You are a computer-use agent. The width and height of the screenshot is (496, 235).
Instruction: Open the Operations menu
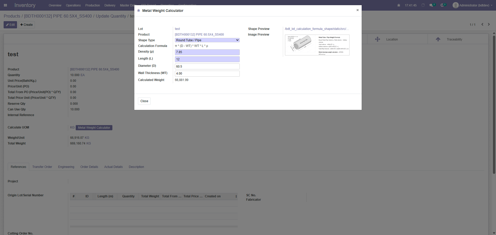pyautogui.click(x=73, y=5)
